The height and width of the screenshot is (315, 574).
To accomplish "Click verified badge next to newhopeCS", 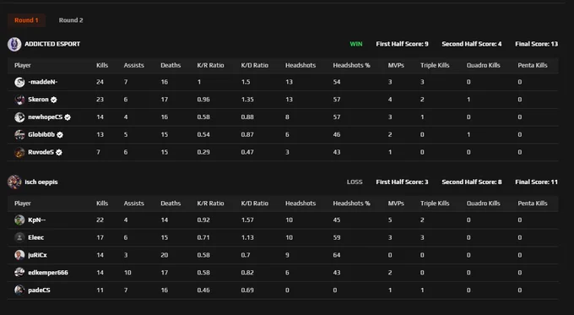I will pos(68,117).
